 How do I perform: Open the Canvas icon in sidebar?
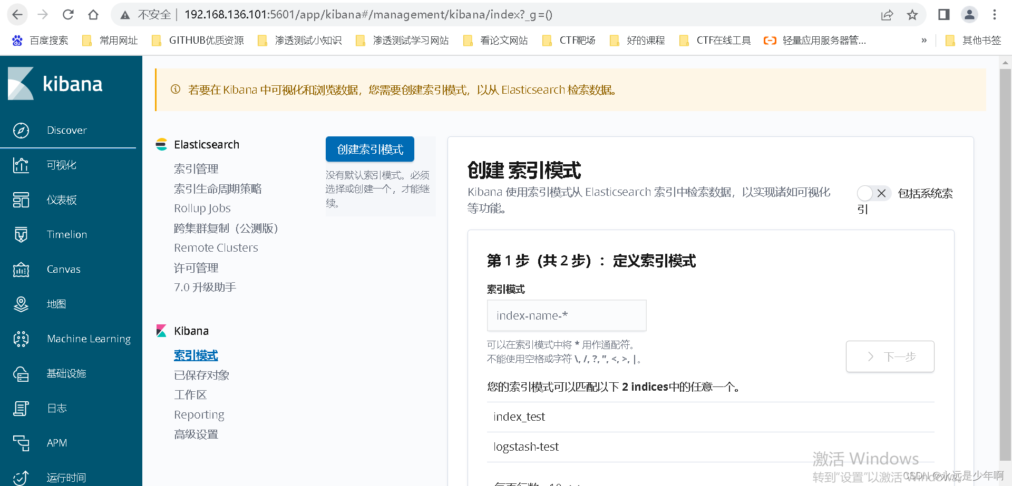point(21,269)
